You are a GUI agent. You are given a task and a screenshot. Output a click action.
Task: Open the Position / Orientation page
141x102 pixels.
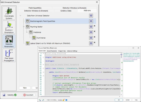9,27
